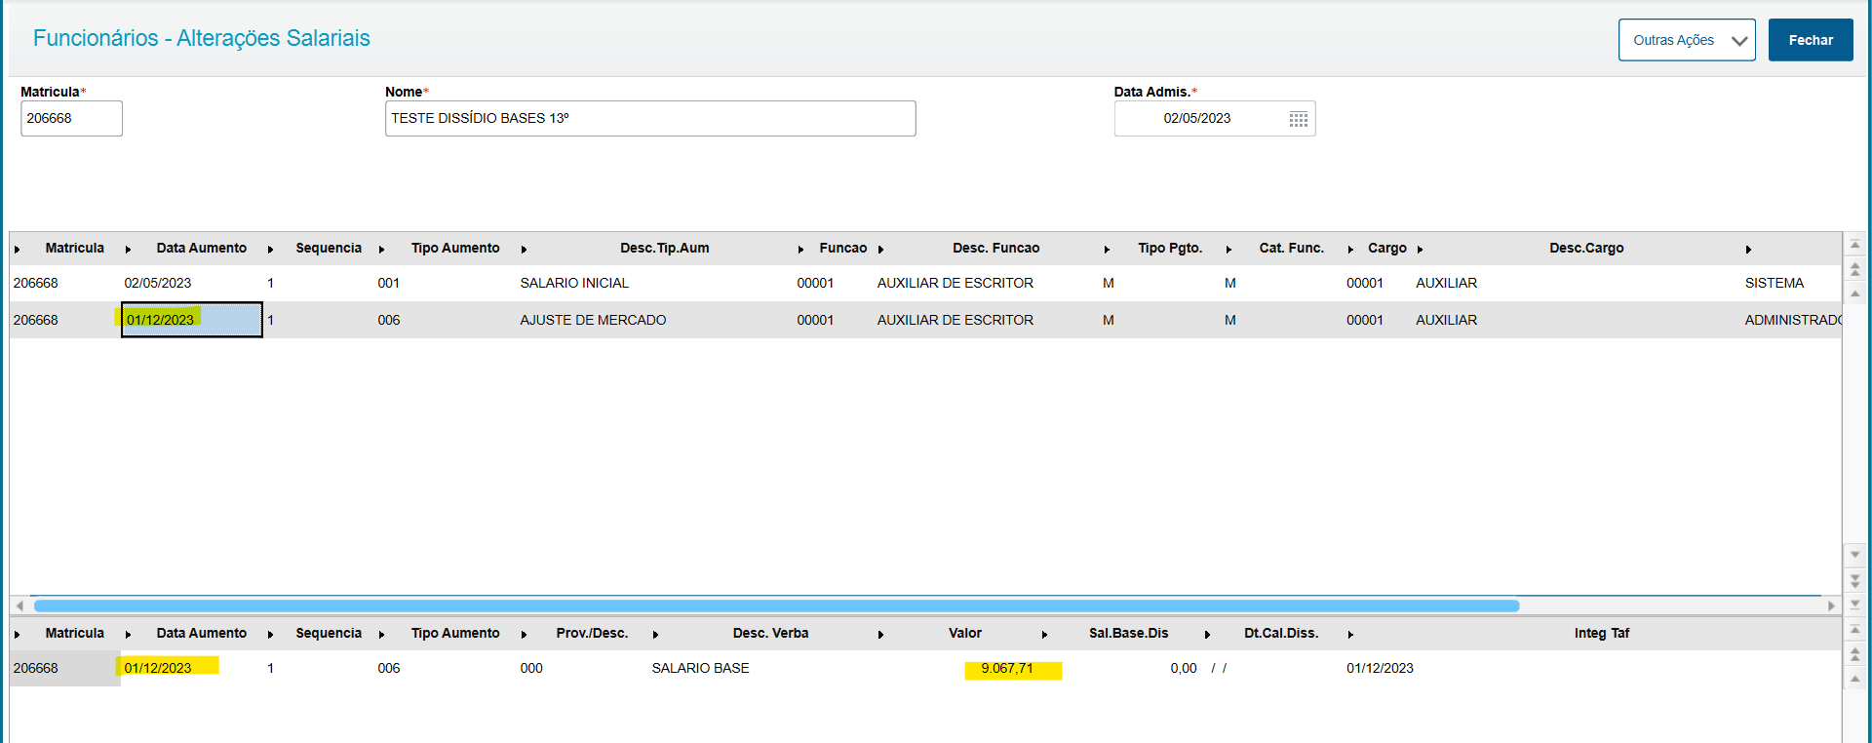1872x743 pixels.
Task: Click left arrow of horizontal scrollbar
Action: pyautogui.click(x=19, y=606)
